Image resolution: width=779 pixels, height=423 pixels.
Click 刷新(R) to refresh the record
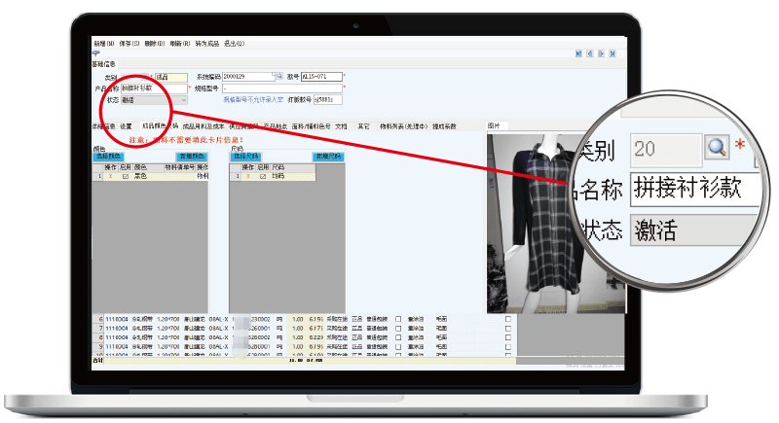pos(180,44)
